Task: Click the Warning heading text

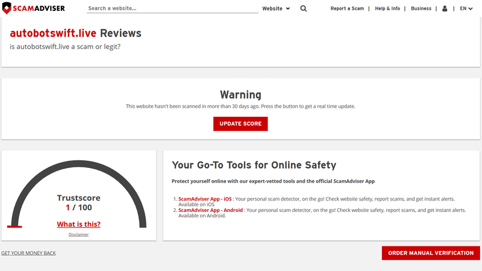Action: pyautogui.click(x=240, y=95)
